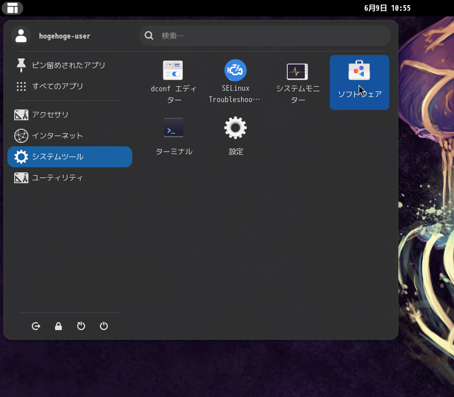Open the dconf エディター app
This screenshot has width=454, height=397.
174,82
